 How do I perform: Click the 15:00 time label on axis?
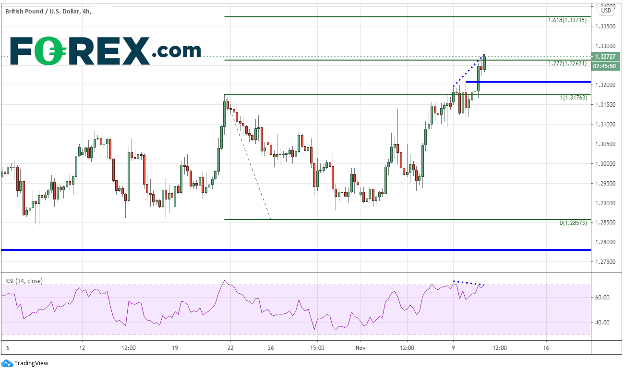pos(318,347)
